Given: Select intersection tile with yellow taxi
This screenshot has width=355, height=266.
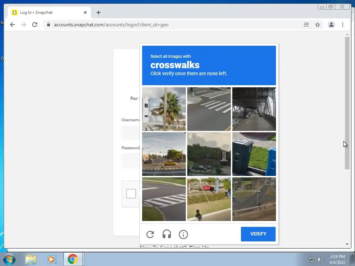Looking at the screenshot, I should [x=164, y=154].
